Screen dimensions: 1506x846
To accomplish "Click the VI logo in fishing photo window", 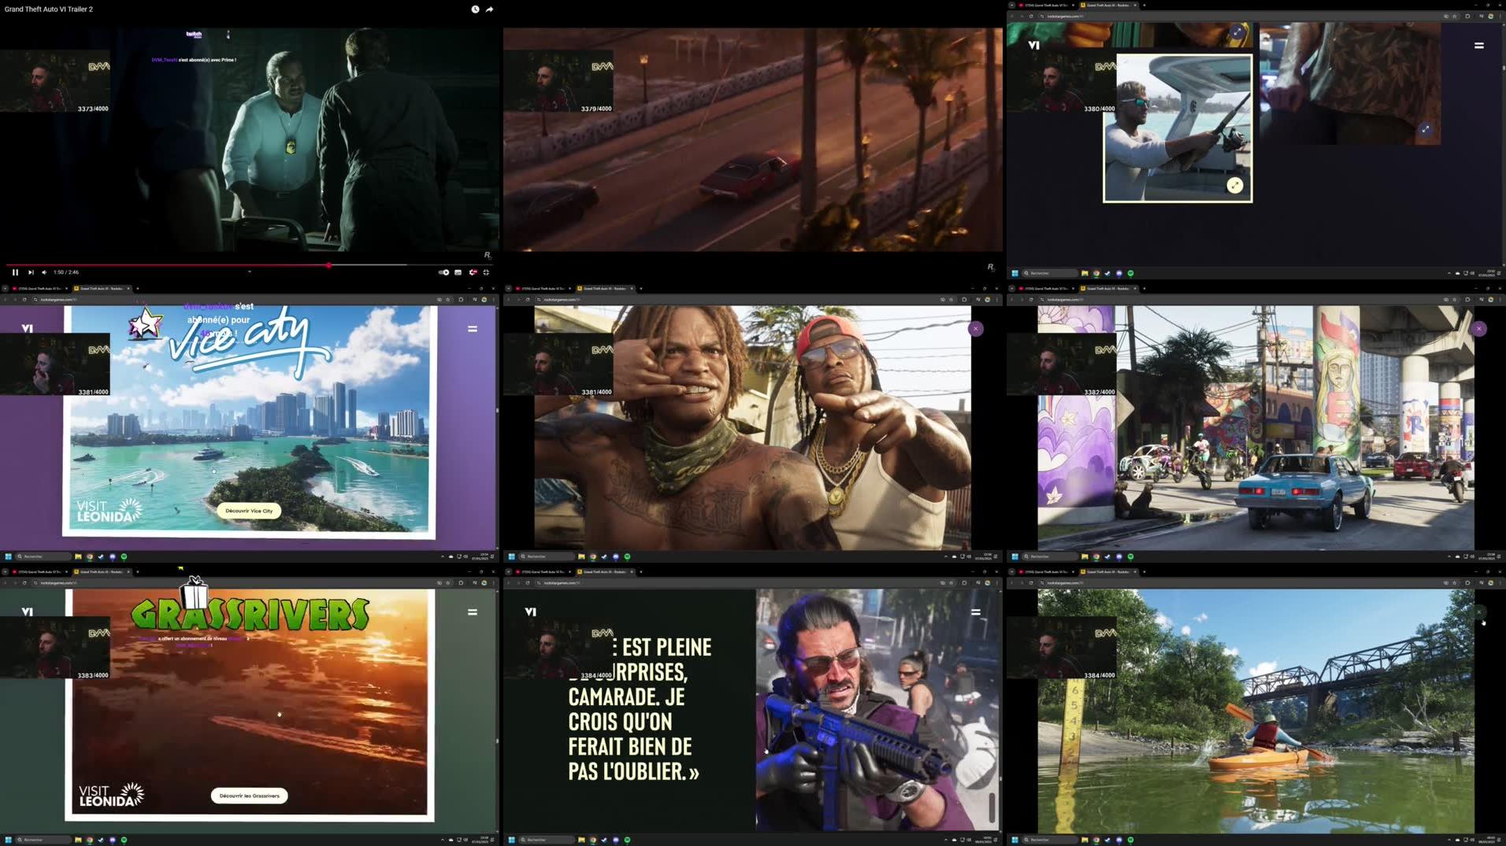I will (x=1033, y=46).
